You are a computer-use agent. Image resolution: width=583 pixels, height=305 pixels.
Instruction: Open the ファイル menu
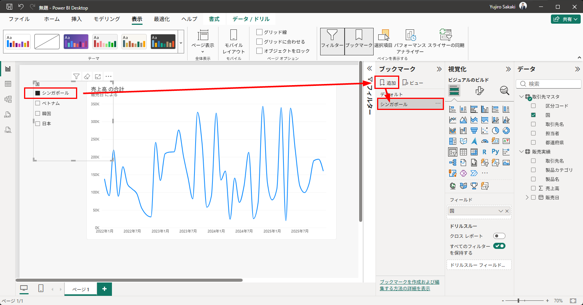click(19, 19)
